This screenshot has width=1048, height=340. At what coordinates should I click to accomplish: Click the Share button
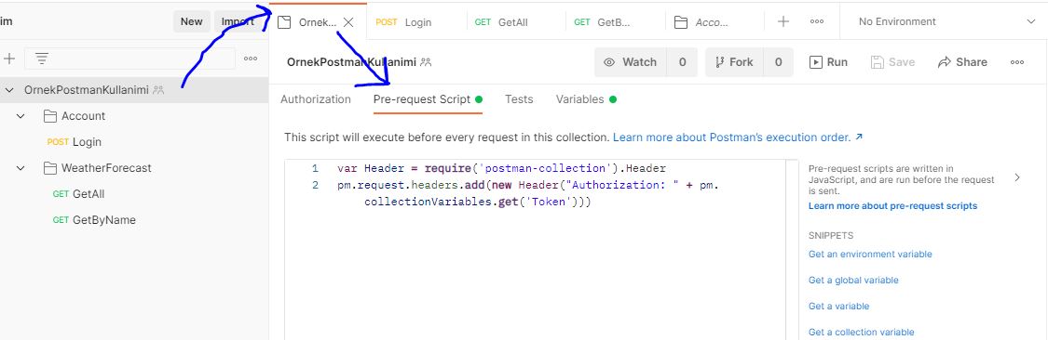click(x=962, y=62)
